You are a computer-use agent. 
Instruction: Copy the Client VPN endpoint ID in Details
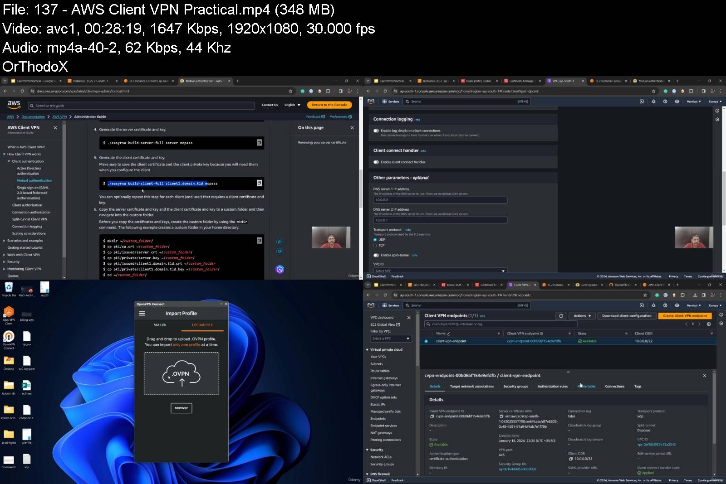click(x=432, y=416)
